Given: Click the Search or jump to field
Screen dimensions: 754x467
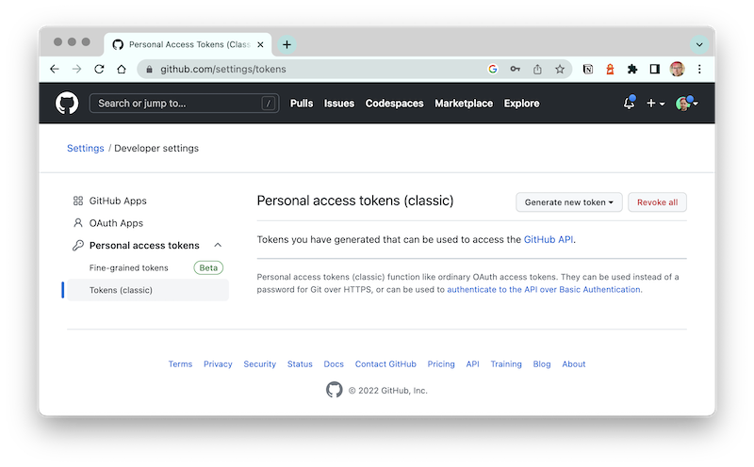Looking at the screenshot, I should coord(184,104).
